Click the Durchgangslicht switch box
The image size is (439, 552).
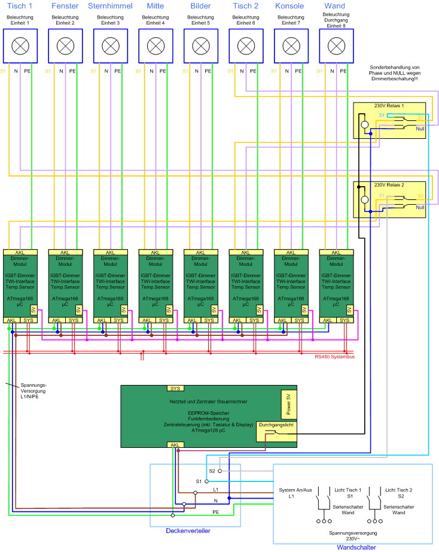pos(276,432)
